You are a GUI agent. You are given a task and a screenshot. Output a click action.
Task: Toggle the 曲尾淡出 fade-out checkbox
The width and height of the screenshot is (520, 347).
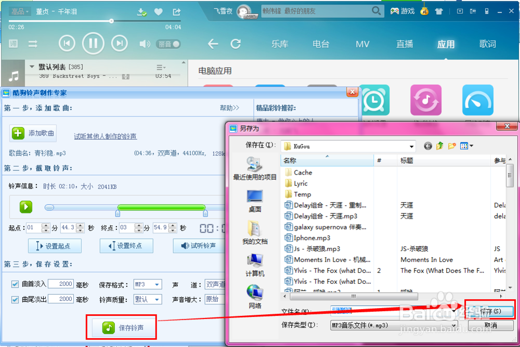click(x=15, y=300)
